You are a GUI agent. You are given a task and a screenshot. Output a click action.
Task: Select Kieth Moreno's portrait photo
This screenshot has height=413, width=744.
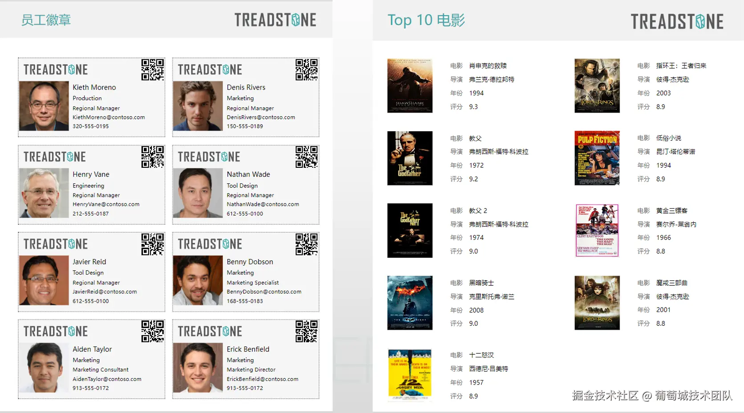(x=44, y=106)
